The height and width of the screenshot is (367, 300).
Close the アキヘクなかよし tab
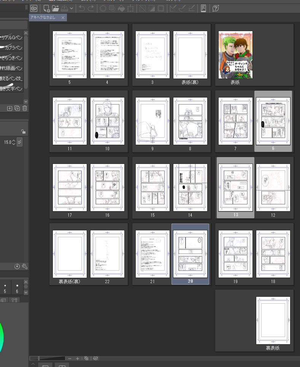pyautogui.click(x=63, y=17)
